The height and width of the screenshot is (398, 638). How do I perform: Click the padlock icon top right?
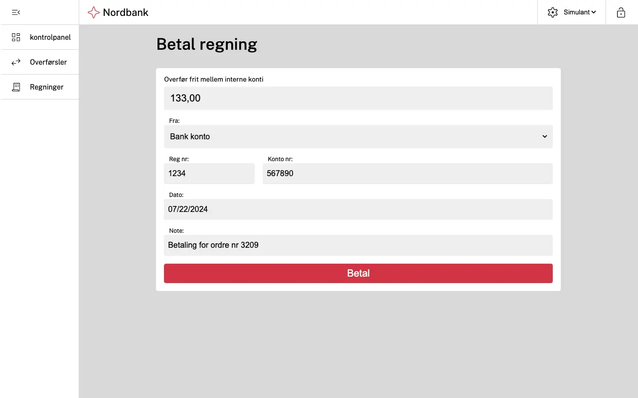tap(621, 12)
